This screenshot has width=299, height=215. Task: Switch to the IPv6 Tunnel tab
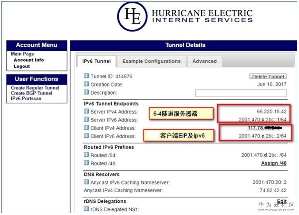click(x=96, y=61)
